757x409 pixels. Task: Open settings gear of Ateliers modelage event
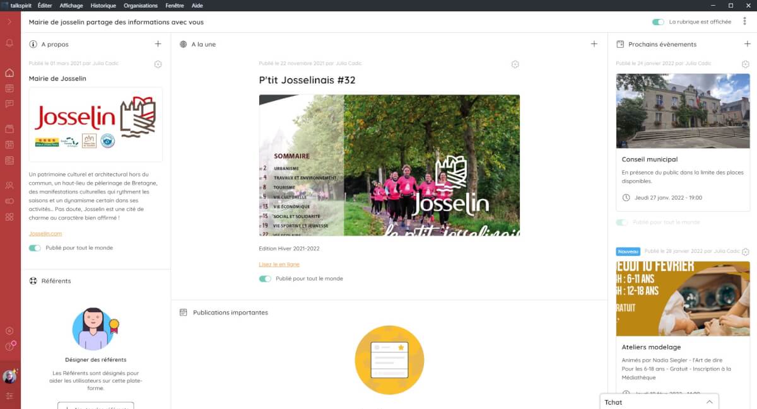745,252
